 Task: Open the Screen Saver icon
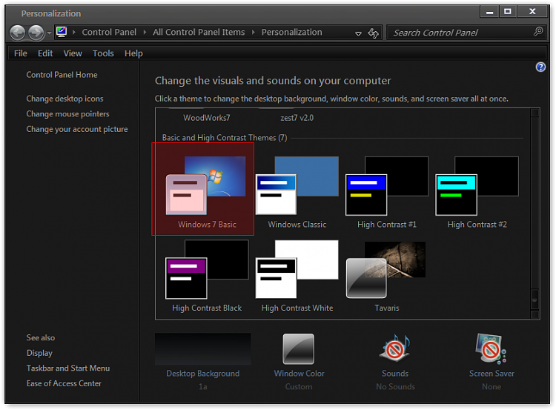(491, 349)
